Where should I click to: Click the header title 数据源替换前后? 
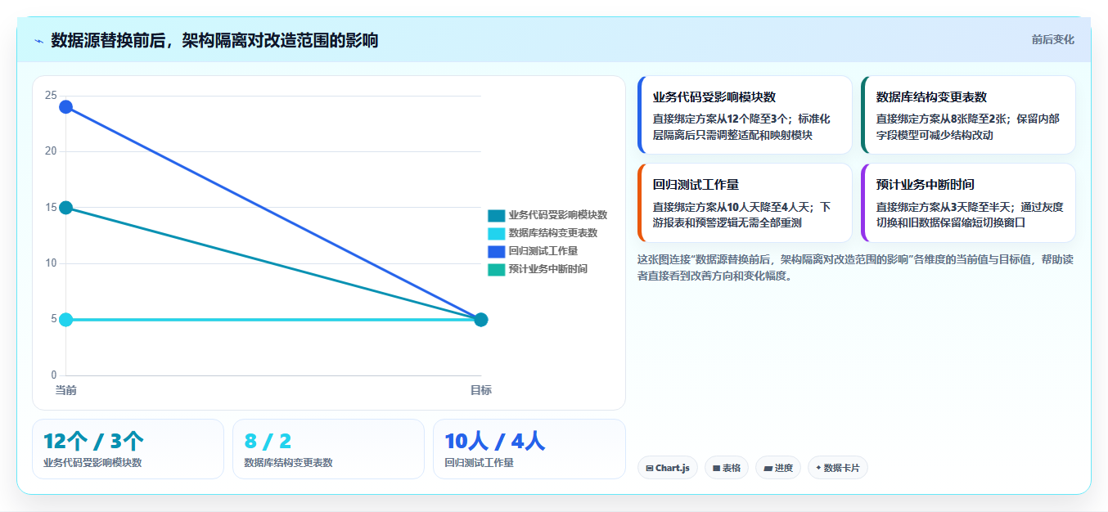214,40
